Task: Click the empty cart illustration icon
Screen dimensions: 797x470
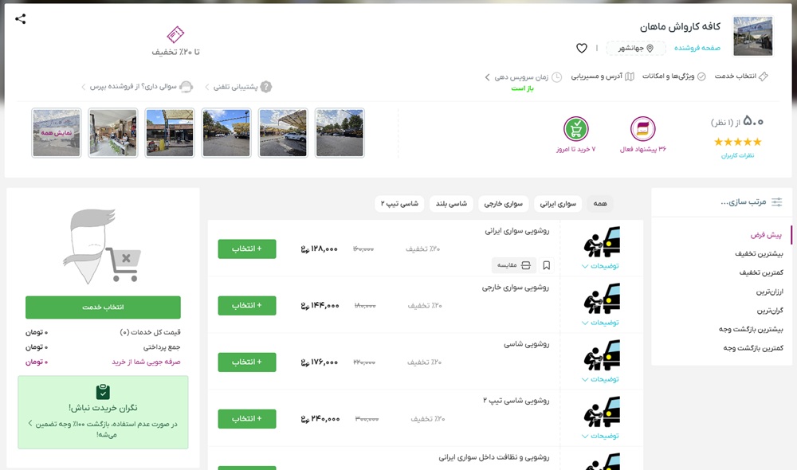Action: [102, 246]
